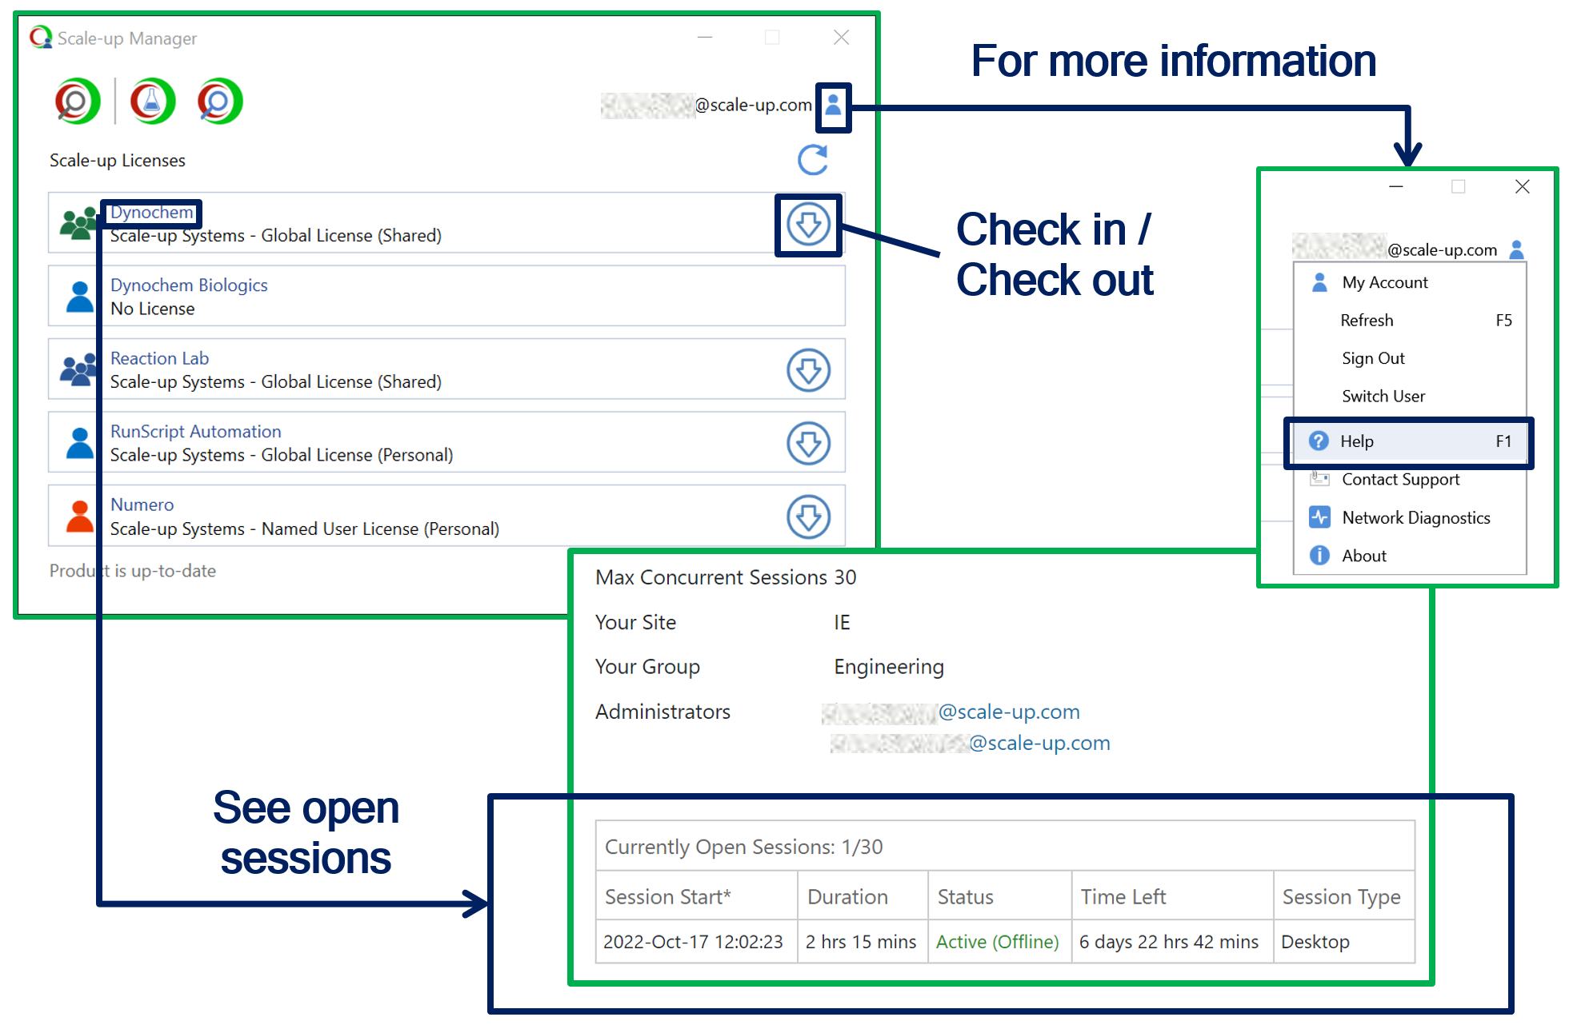
Task: Click the first administrator email link
Action: click(x=1008, y=712)
